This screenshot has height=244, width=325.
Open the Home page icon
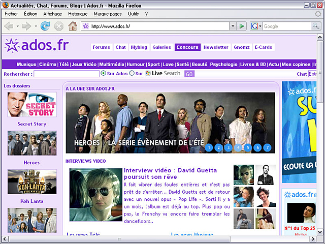point(73,26)
